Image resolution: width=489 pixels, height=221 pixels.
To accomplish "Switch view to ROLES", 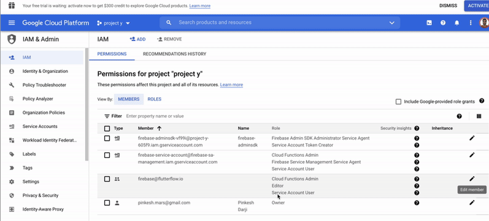I will [x=154, y=99].
